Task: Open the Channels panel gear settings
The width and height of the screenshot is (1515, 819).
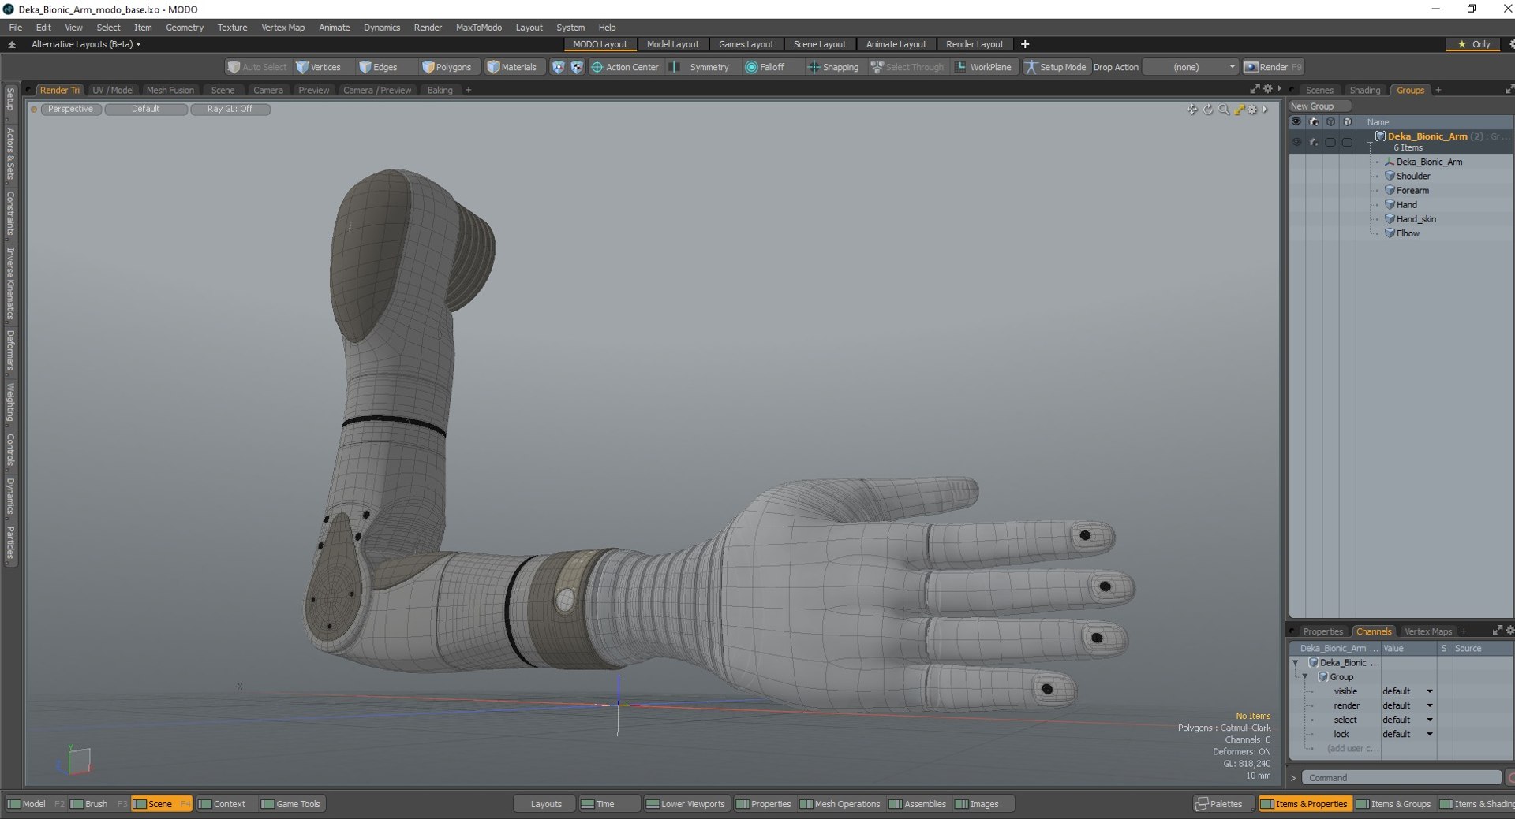Action: [x=1509, y=631]
